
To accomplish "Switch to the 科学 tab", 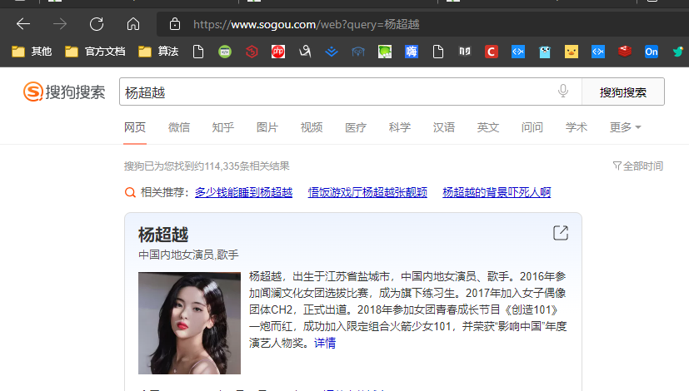I will (399, 127).
